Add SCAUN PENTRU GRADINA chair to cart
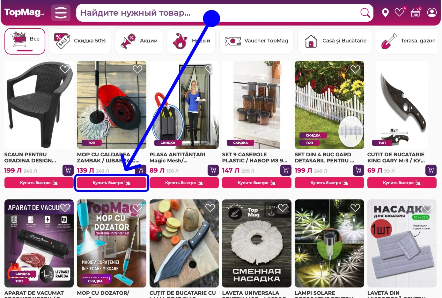442x298 pixels. pyautogui.click(x=68, y=170)
